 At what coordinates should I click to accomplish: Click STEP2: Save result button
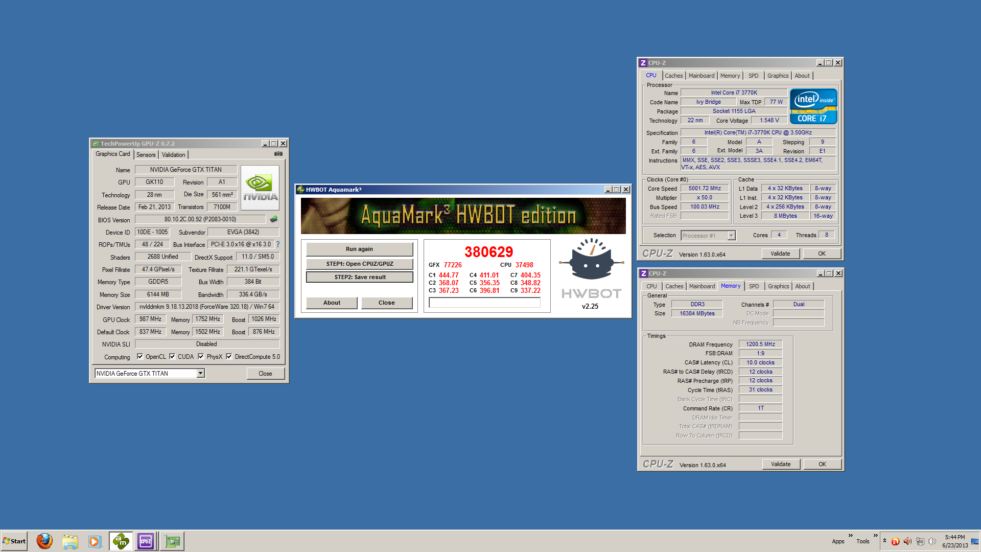359,277
